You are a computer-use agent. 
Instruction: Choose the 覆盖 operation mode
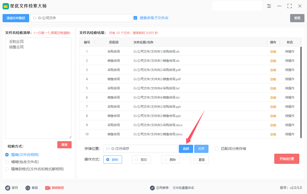[x=199, y=160]
